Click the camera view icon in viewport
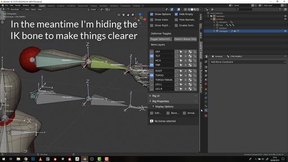 (x=123, y=15)
